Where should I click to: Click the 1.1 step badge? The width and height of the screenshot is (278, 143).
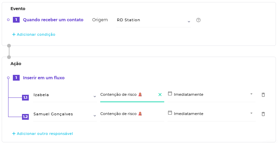tap(25, 97)
